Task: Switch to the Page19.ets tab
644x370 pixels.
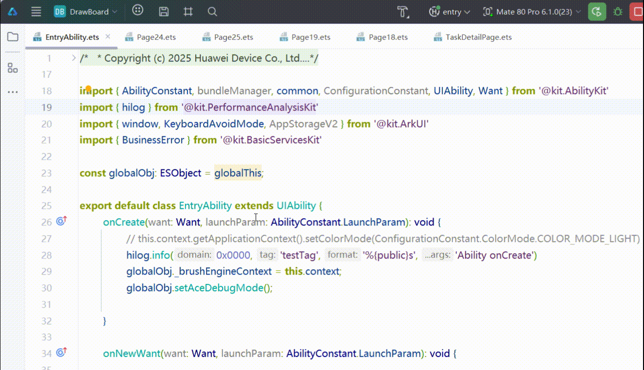Action: pyautogui.click(x=305, y=37)
